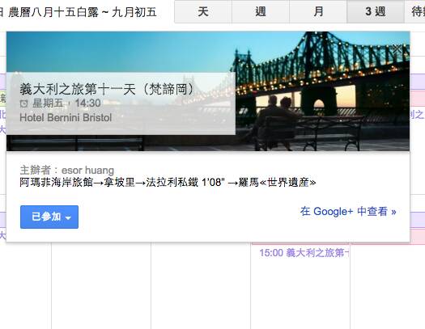
Task: Open the 15:00 義大利之旅 calendar event
Action: click(304, 253)
